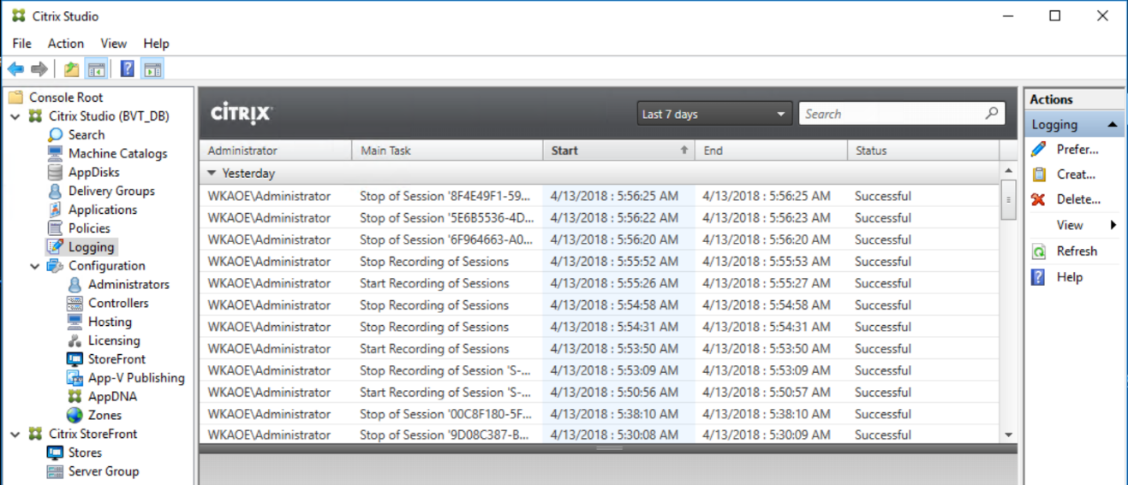Viewport: 1128px width, 485px height.
Task: Open the Policies node
Action: [89, 228]
